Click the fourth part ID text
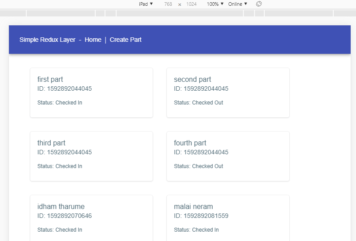Screen dimensions: 356x241 [x=201, y=152]
